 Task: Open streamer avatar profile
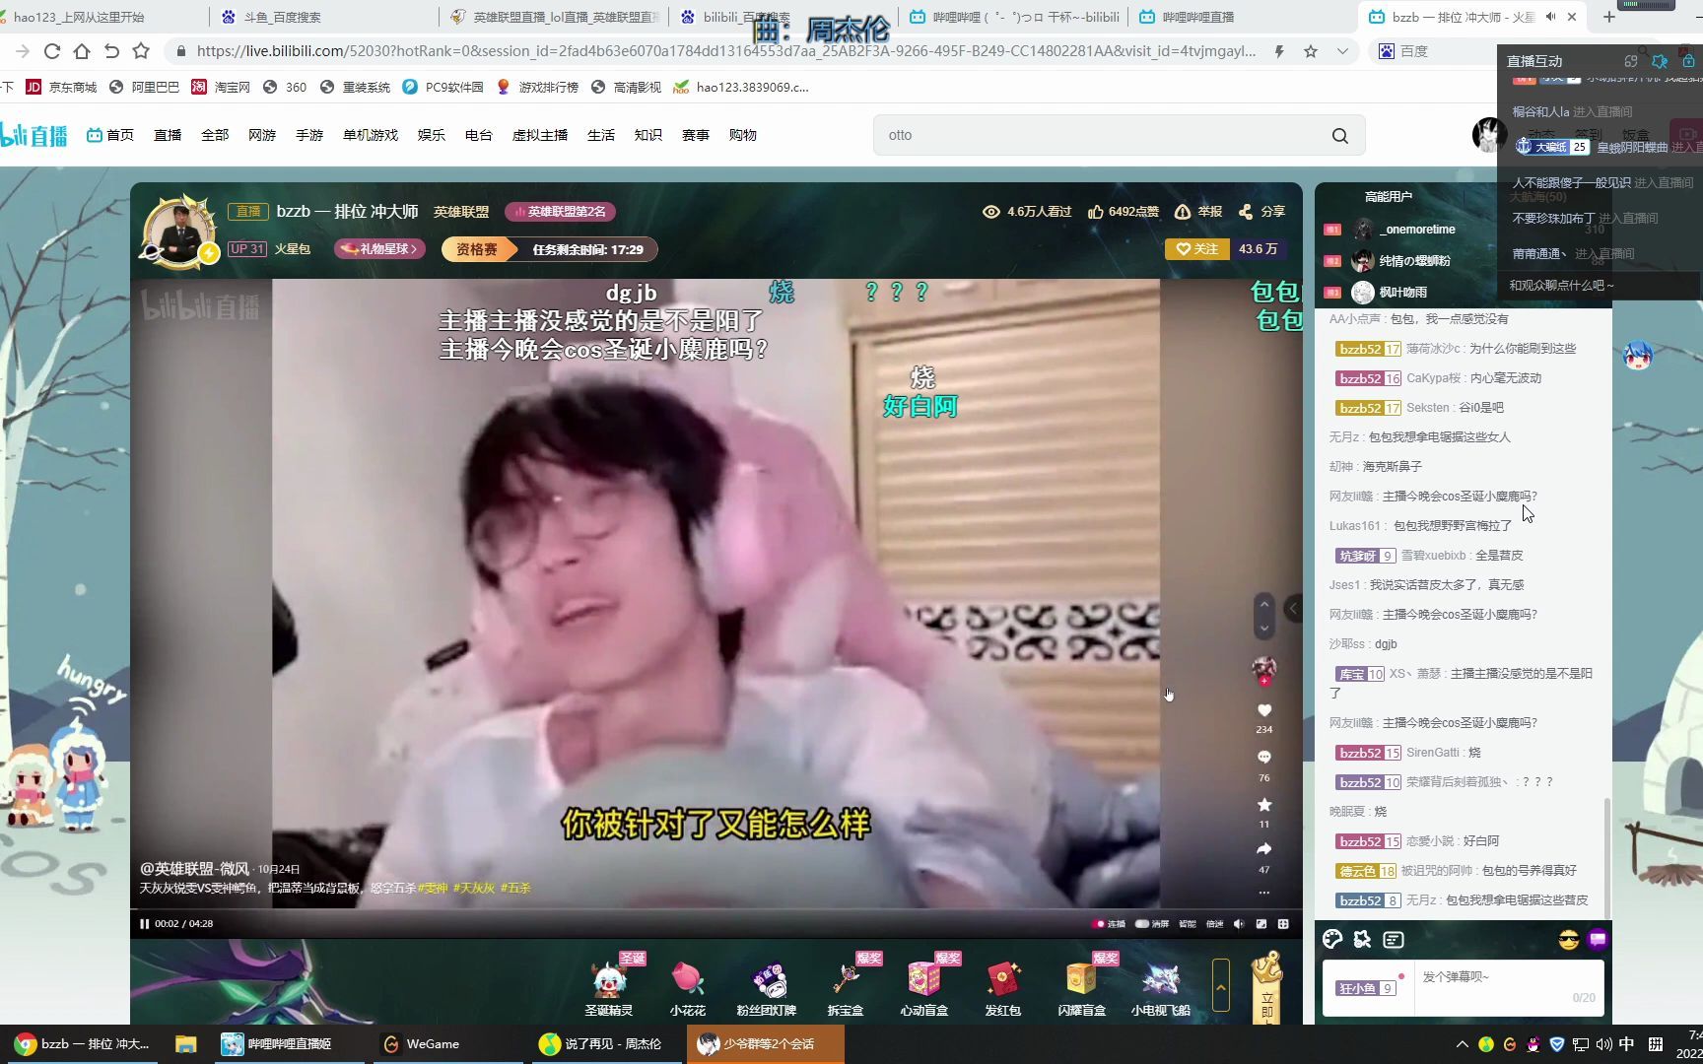(x=178, y=232)
